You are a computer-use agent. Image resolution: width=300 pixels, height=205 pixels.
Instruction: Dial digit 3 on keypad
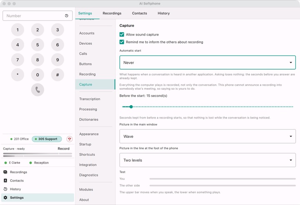click(57, 30)
